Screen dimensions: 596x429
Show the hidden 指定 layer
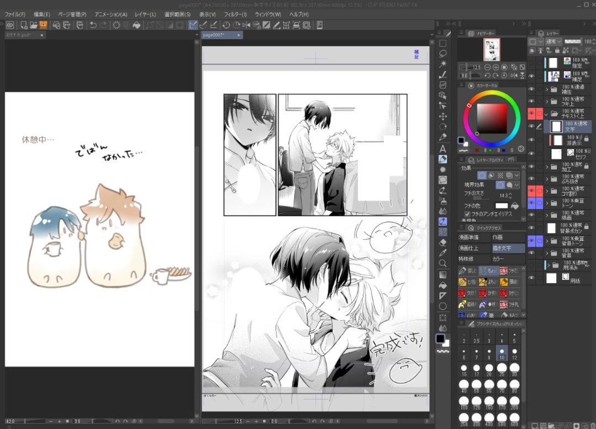[x=531, y=62]
